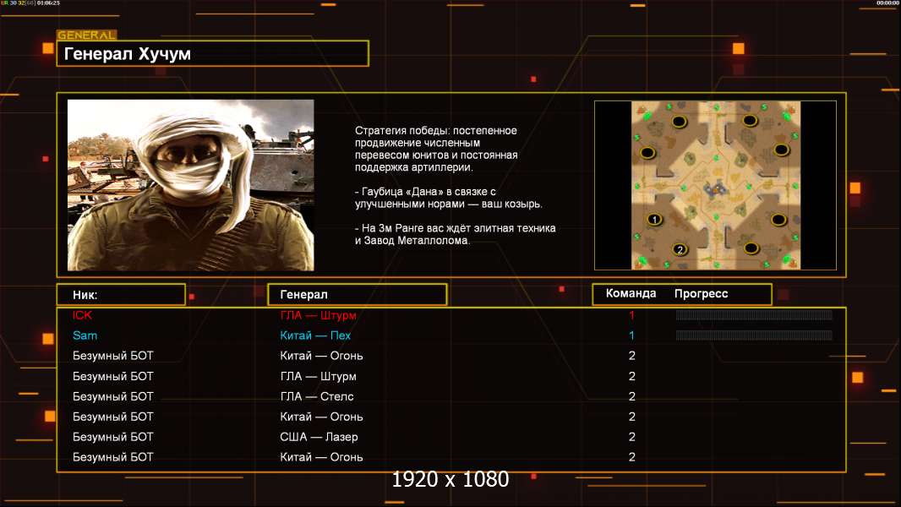
Task: Click the map preview thumbnail
Action: 715,185
